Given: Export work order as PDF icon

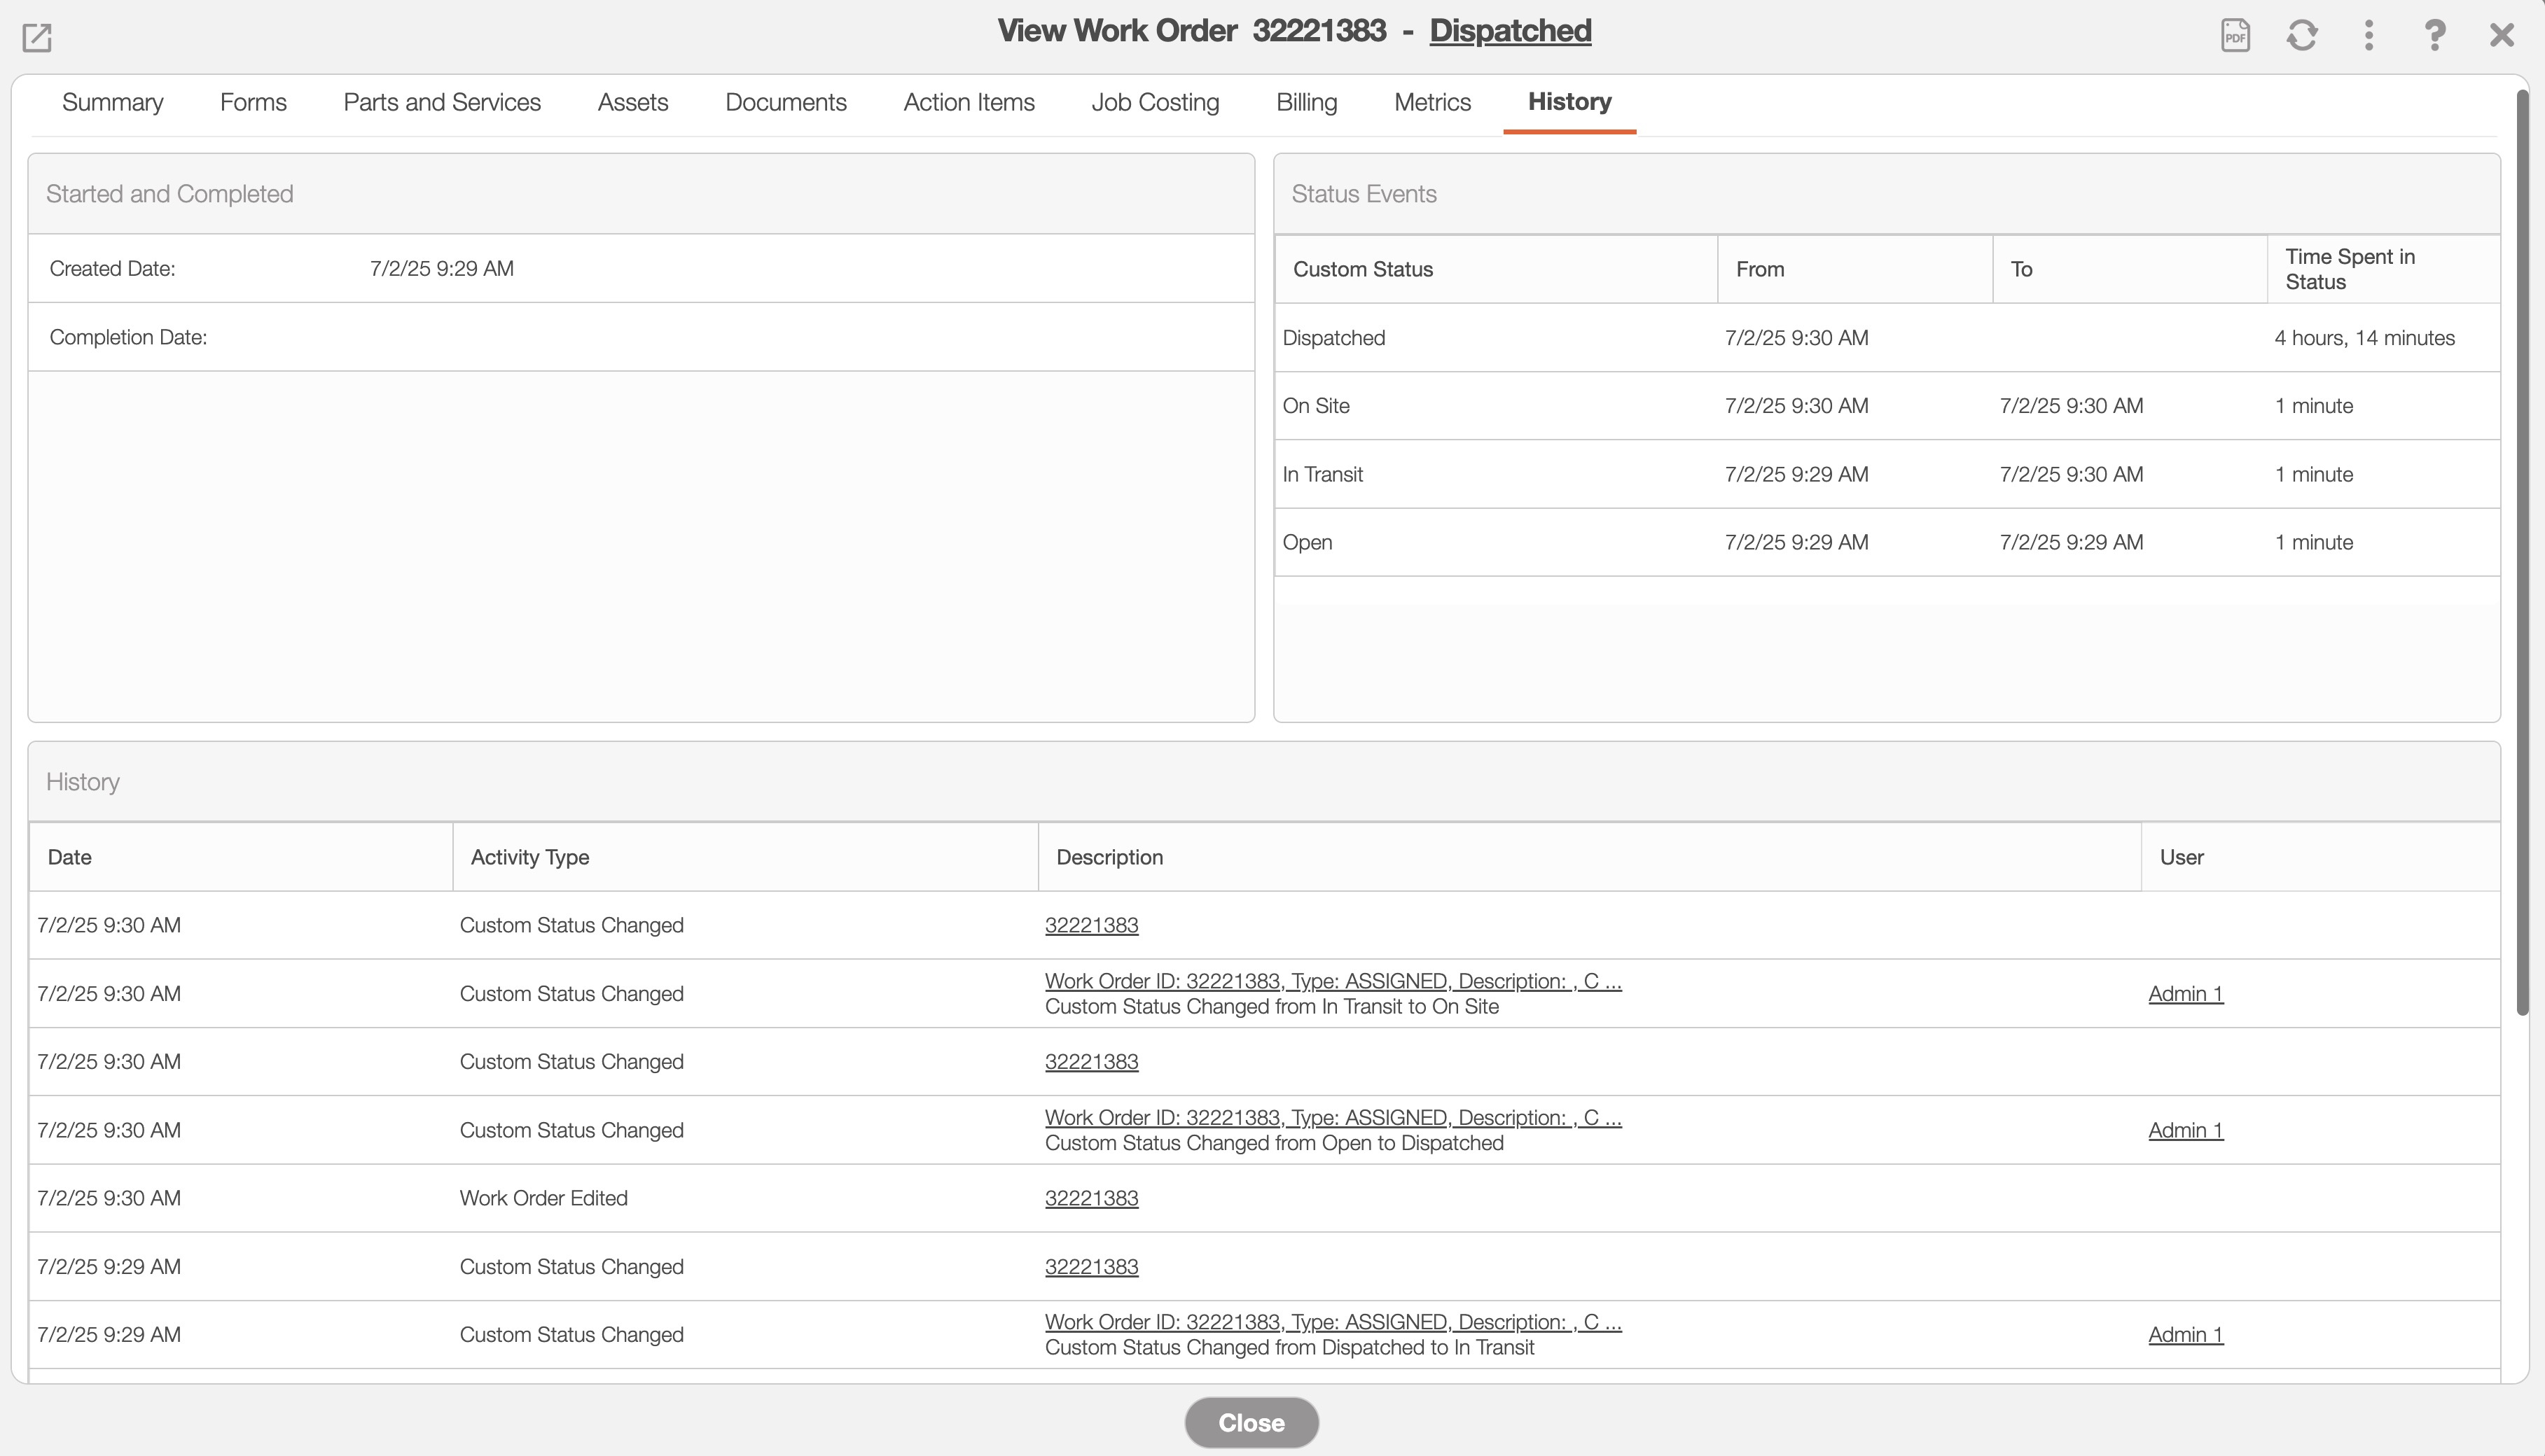Looking at the screenshot, I should click(2235, 36).
